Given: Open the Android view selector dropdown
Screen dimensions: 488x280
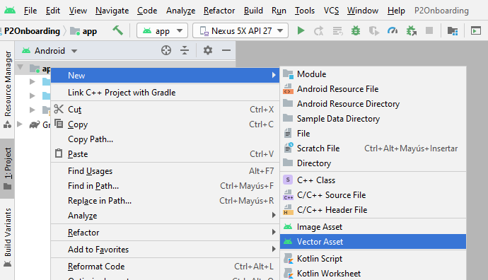Looking at the screenshot, I should pyautogui.click(x=50, y=51).
